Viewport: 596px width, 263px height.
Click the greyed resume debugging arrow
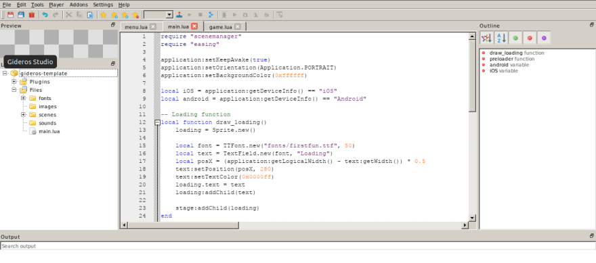point(234,15)
